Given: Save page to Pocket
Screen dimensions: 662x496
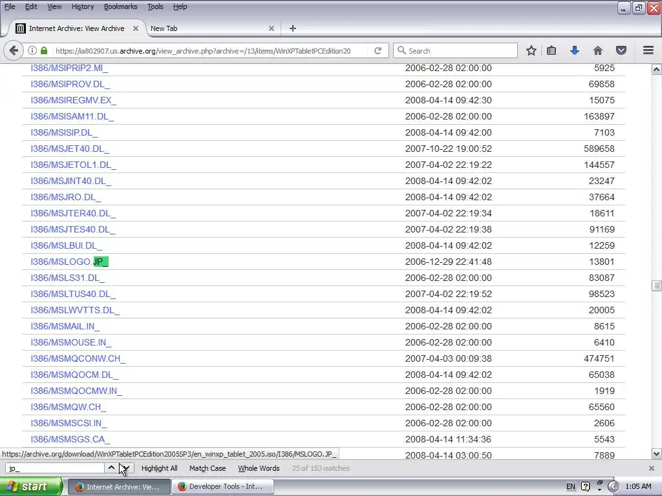Looking at the screenshot, I should 621,50.
